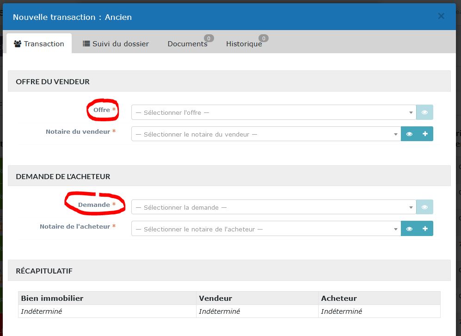Go to the Documents tab
This screenshot has height=336, width=461.
tap(187, 44)
